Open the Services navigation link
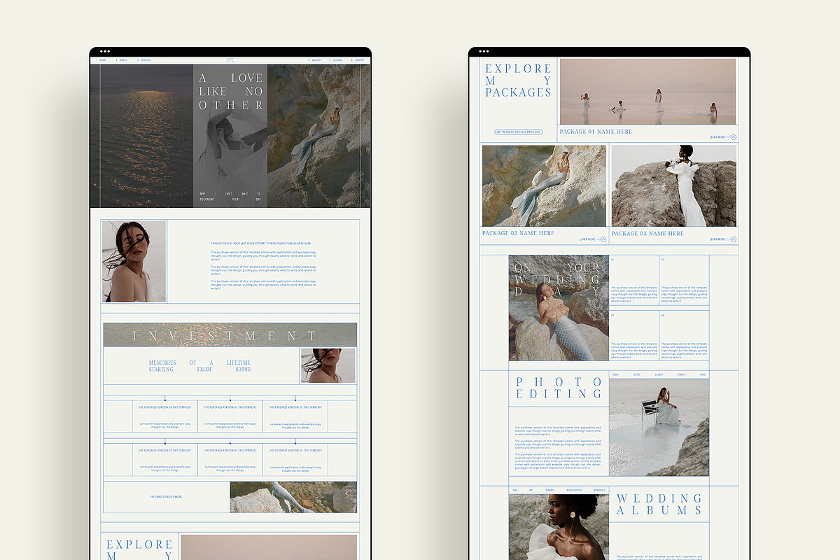Image resolution: width=840 pixels, height=560 pixels. pyautogui.click(x=146, y=60)
